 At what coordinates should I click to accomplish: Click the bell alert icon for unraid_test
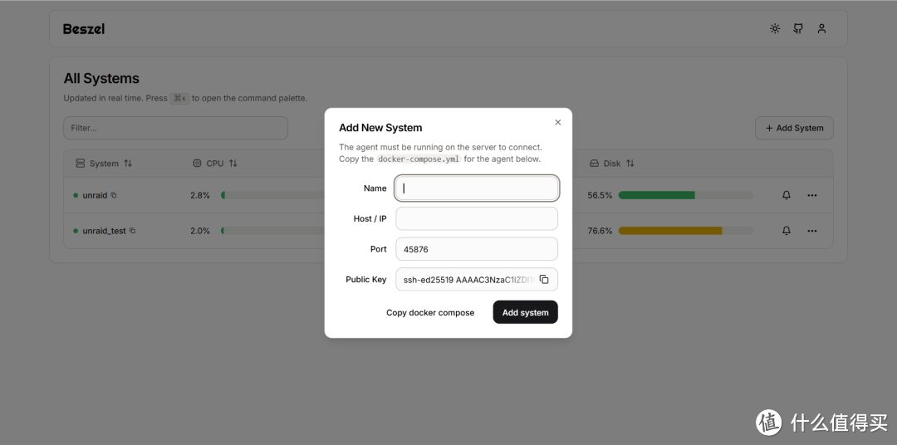coord(787,231)
